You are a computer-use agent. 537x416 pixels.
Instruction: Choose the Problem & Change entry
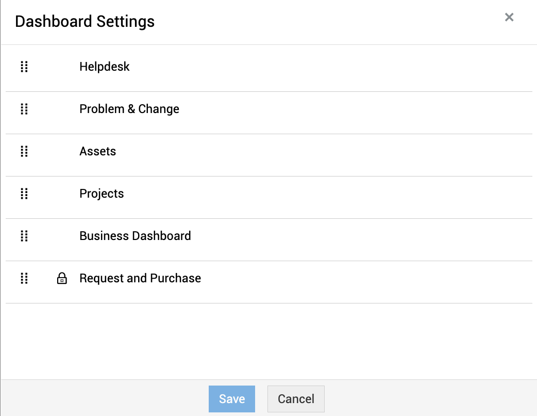129,109
